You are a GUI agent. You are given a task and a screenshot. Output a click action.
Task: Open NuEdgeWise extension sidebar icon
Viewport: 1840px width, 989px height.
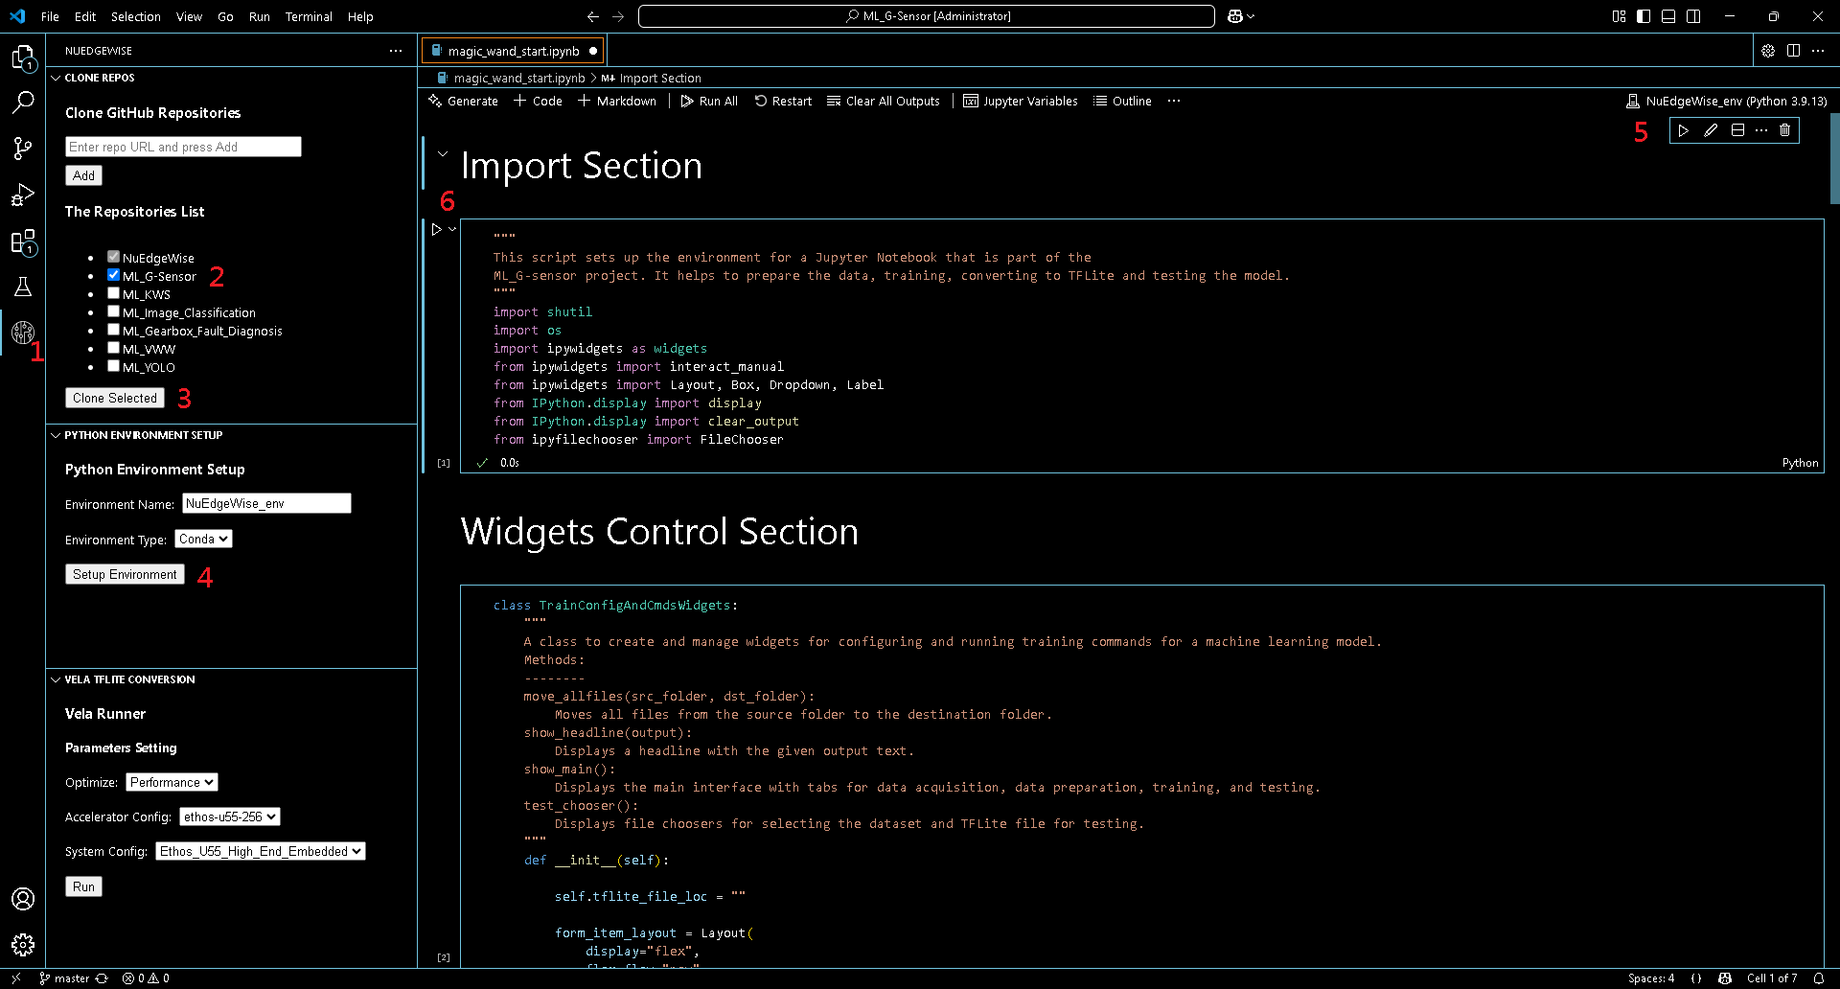click(23, 333)
